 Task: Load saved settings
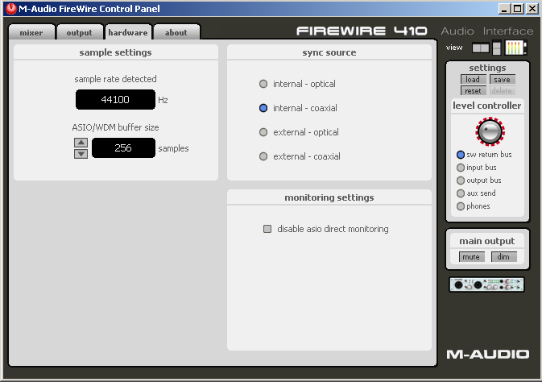click(x=474, y=79)
